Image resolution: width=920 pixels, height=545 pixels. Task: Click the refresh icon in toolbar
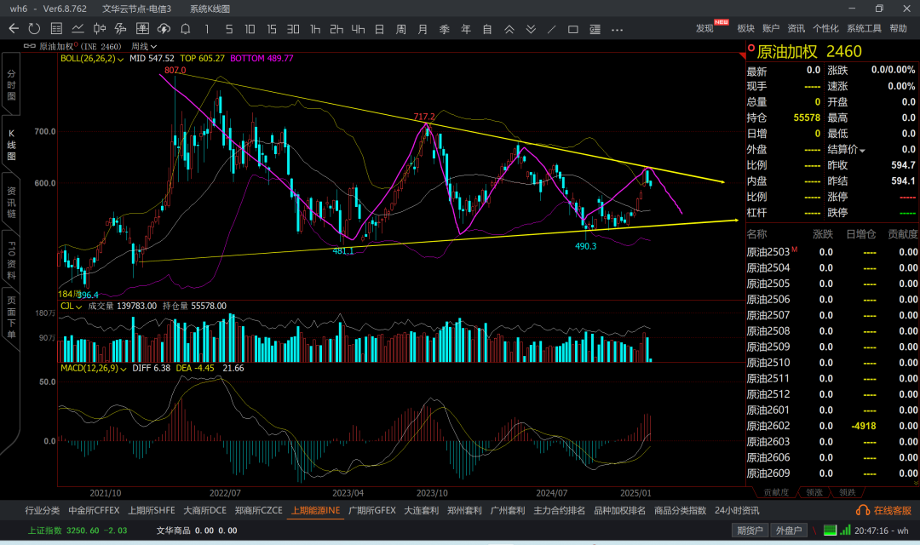[34, 29]
